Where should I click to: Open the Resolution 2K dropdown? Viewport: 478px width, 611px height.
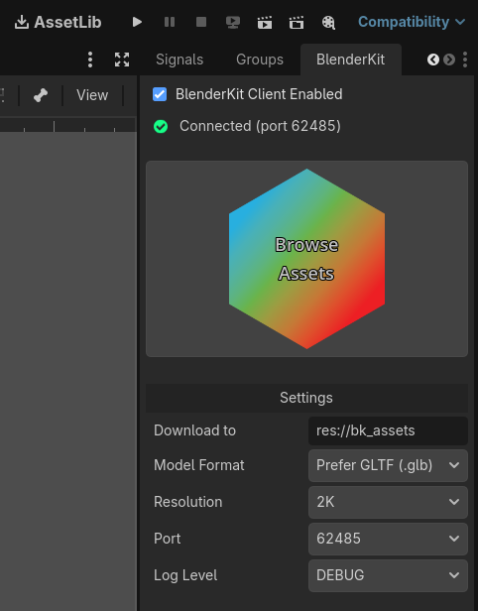pyautogui.click(x=388, y=502)
